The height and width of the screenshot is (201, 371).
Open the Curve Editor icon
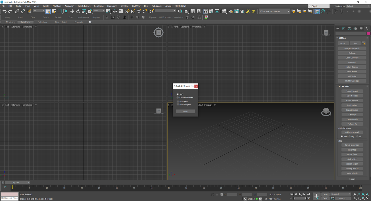tap(211, 11)
